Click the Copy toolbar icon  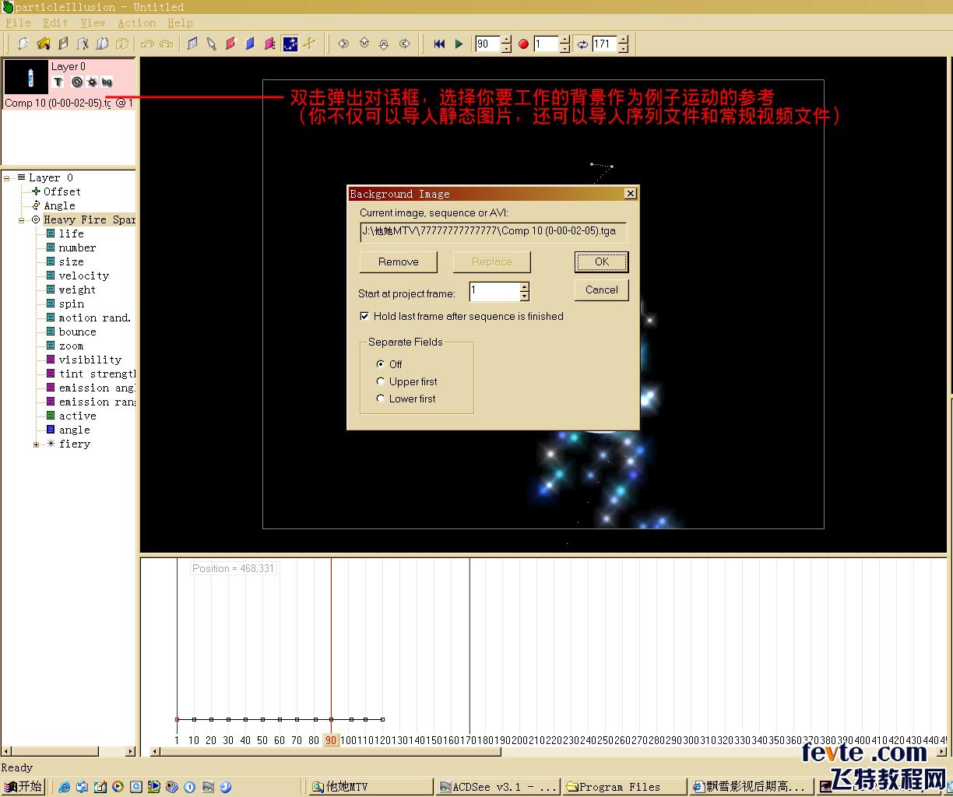pos(102,44)
